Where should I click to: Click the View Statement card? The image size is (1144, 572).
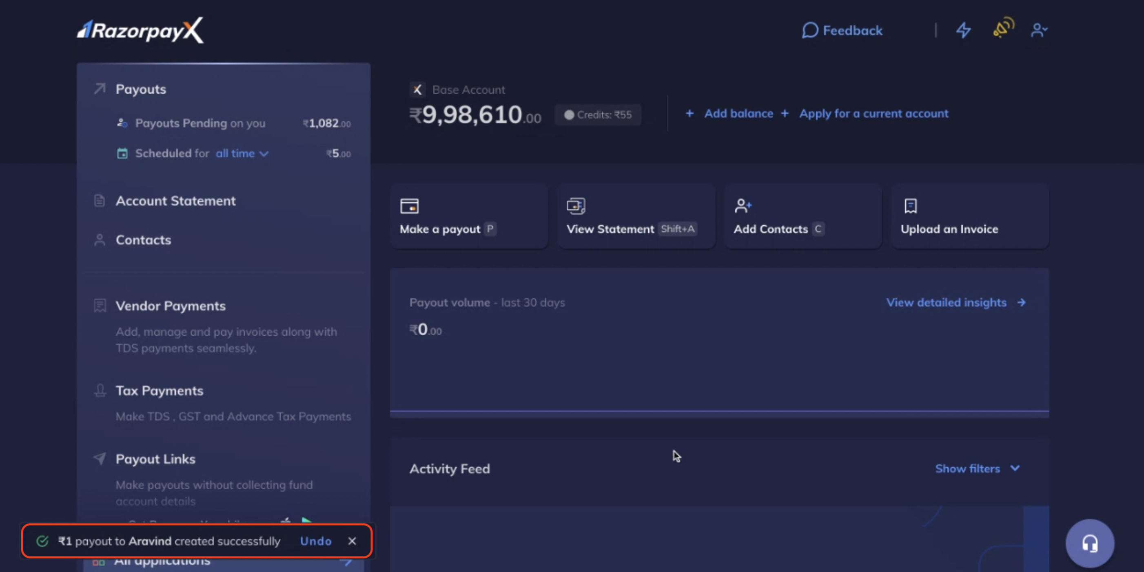(636, 216)
